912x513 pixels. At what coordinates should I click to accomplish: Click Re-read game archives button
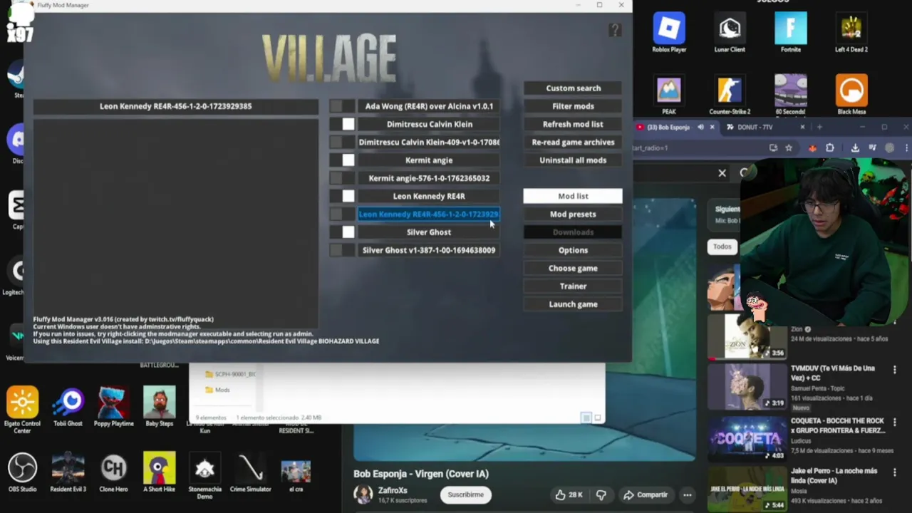(573, 142)
